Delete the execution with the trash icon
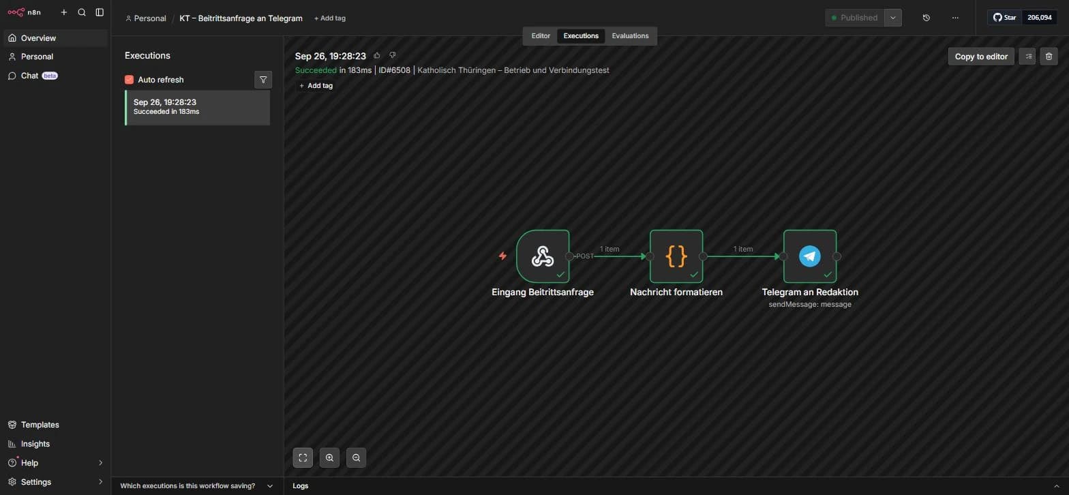 (1049, 57)
